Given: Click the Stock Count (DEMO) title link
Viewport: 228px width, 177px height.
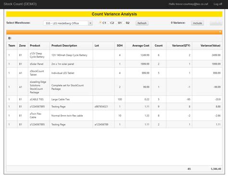Looking at the screenshot, I should (20, 4).
